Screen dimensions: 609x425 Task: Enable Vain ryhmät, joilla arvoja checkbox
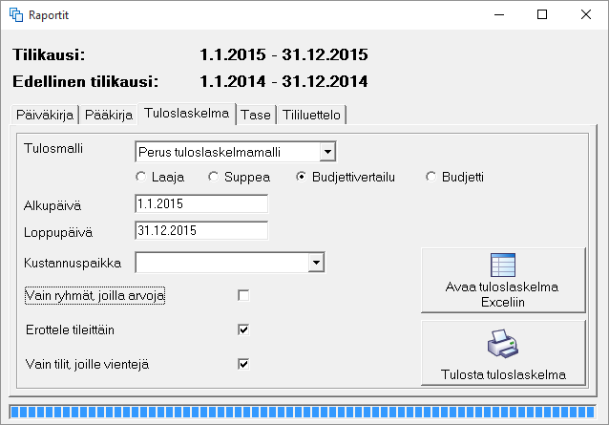243,296
